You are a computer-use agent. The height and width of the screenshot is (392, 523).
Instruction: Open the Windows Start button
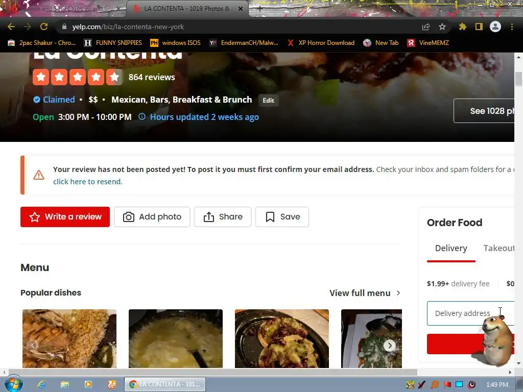[x=13, y=384]
